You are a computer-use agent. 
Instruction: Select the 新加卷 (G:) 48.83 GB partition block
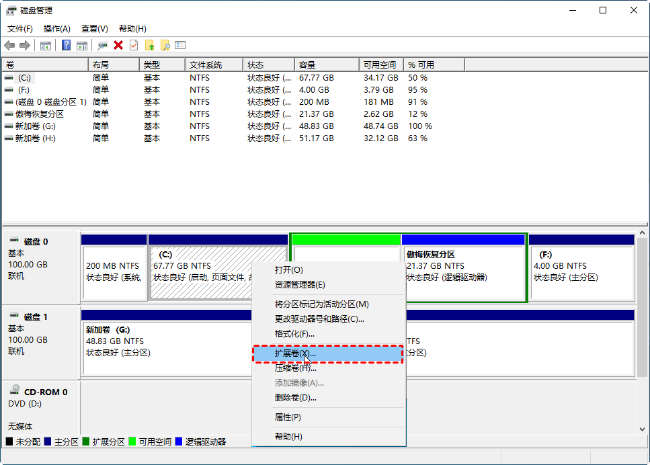(x=166, y=343)
